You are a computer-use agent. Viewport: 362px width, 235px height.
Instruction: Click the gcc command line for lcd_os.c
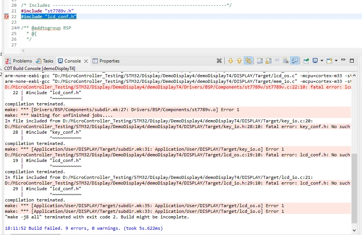(x=178, y=76)
